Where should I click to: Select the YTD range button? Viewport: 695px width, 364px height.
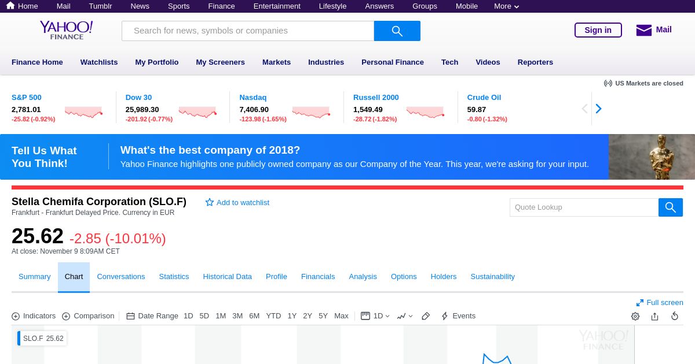click(273, 316)
